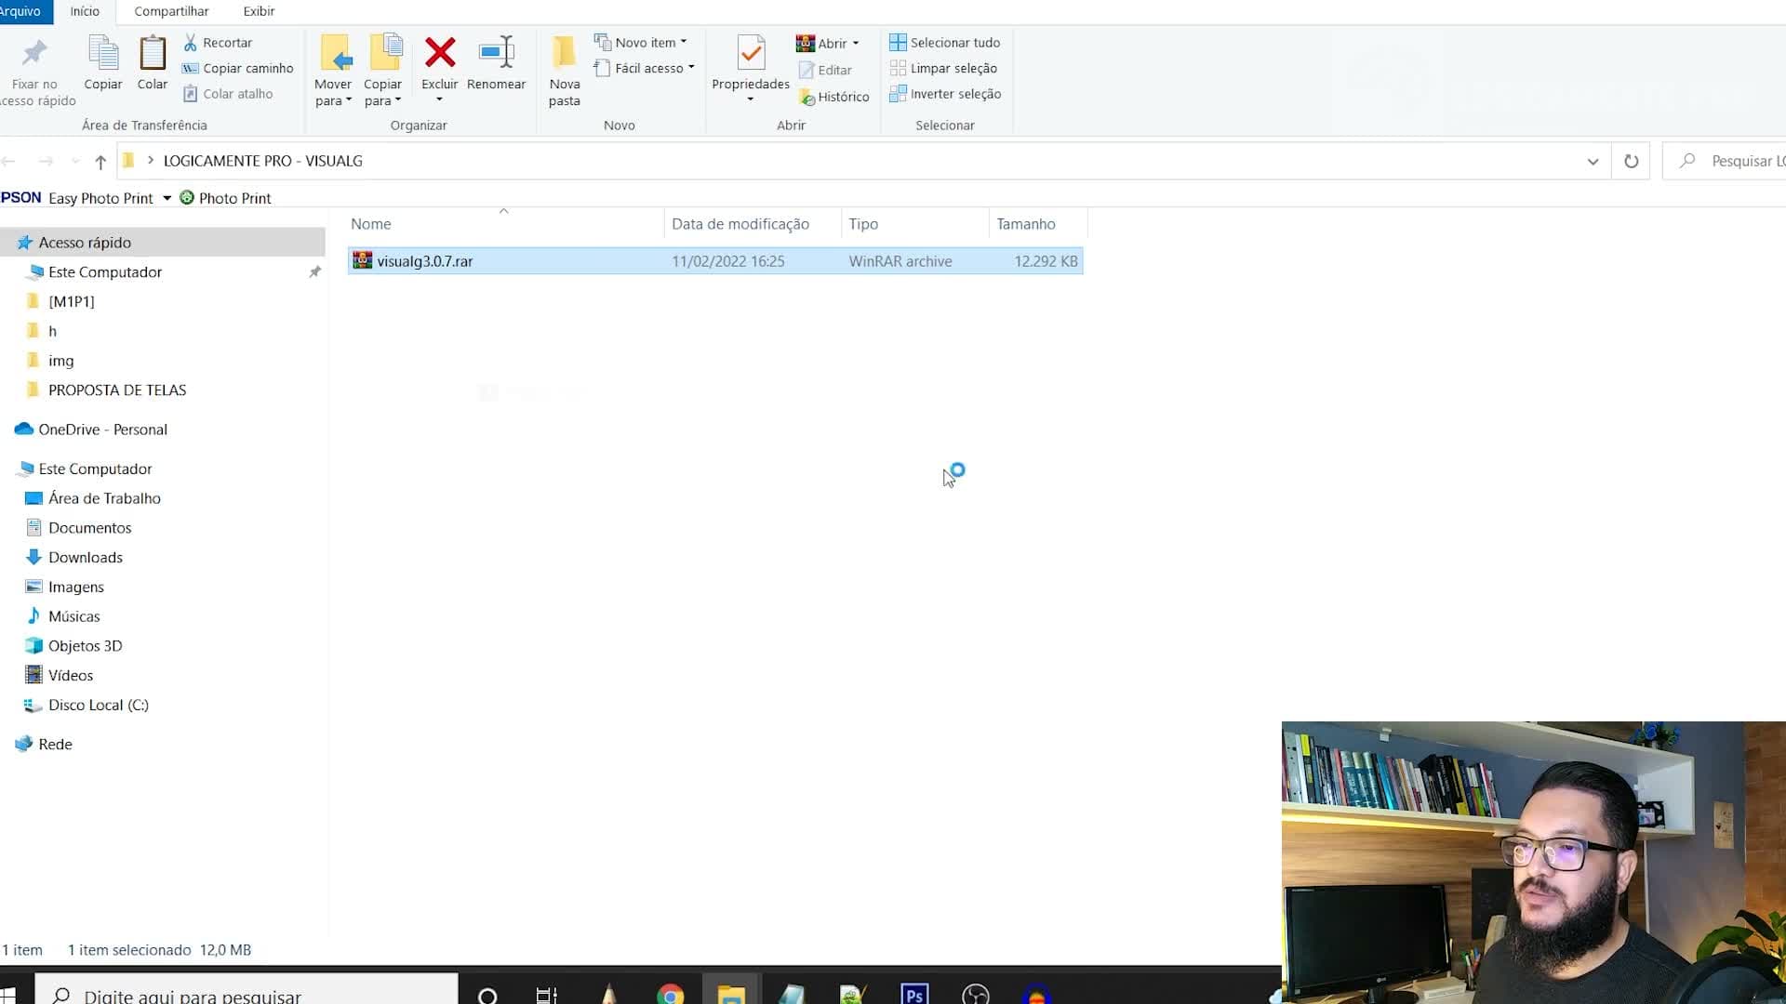Open the img folder in sidebar

click(61, 361)
